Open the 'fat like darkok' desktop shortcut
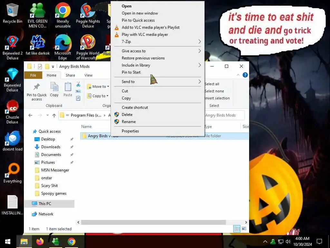Screen dimensions: 330x248 [37, 45]
